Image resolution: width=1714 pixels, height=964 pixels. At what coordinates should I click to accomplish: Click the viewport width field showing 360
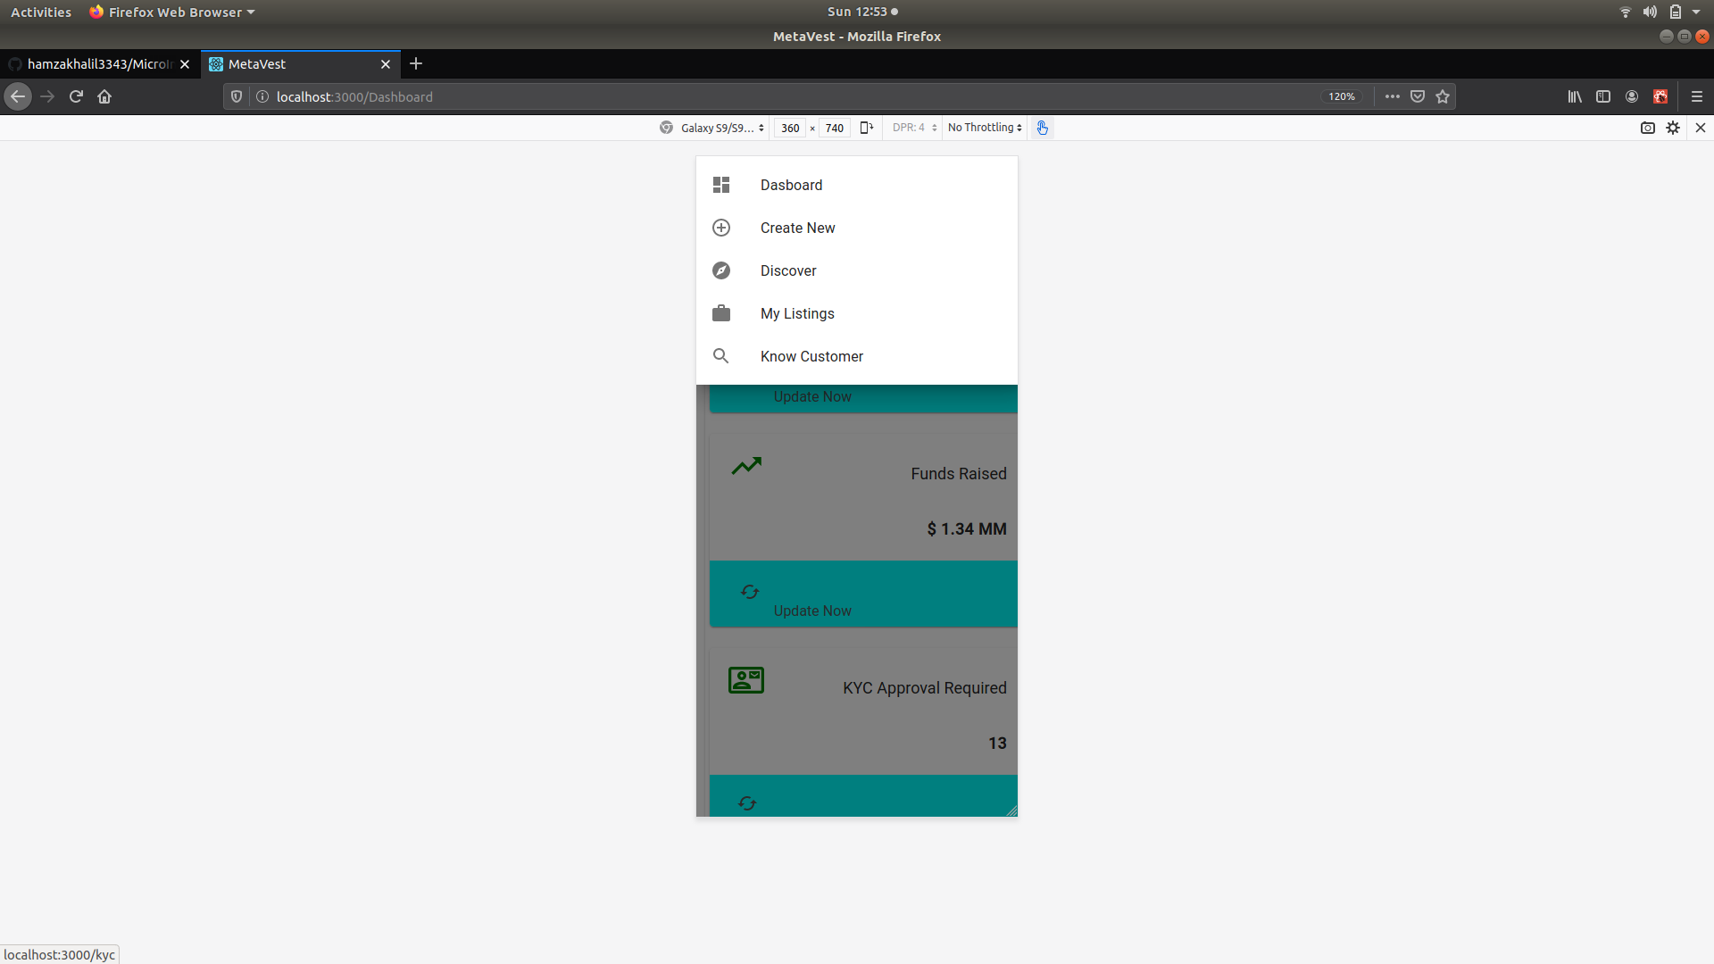click(x=790, y=128)
